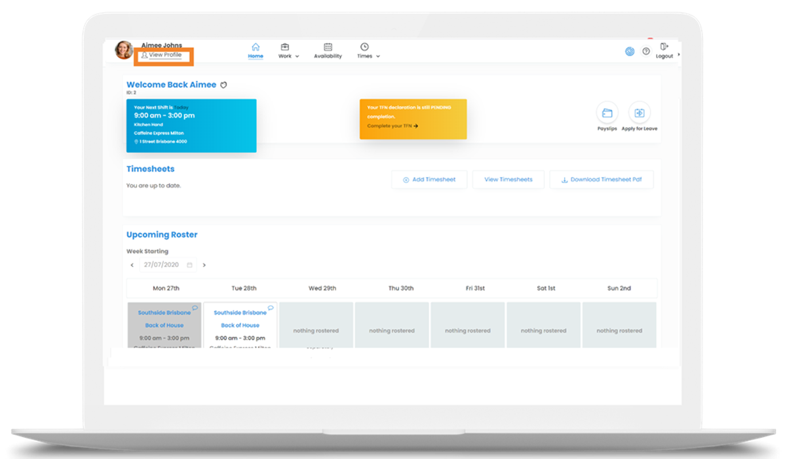Click Thursday's nothing rostered cell
This screenshot has width=787, height=459.
(392, 325)
